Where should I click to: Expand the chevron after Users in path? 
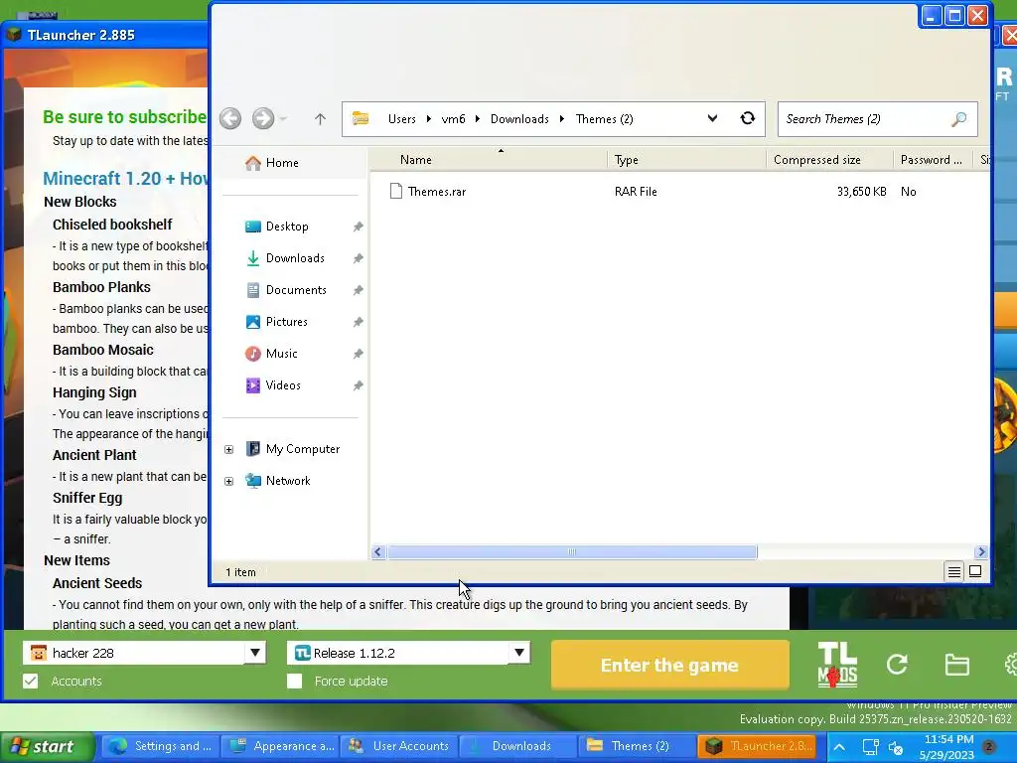coord(429,119)
